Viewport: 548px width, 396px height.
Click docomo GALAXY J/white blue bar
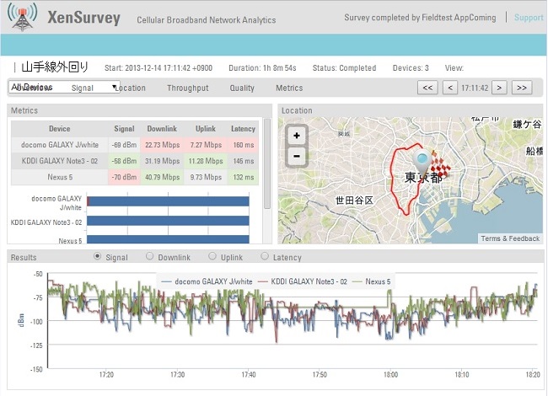pos(168,201)
